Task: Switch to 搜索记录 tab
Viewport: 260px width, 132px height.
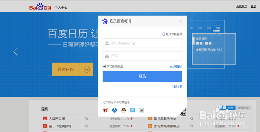Action: click(243, 108)
